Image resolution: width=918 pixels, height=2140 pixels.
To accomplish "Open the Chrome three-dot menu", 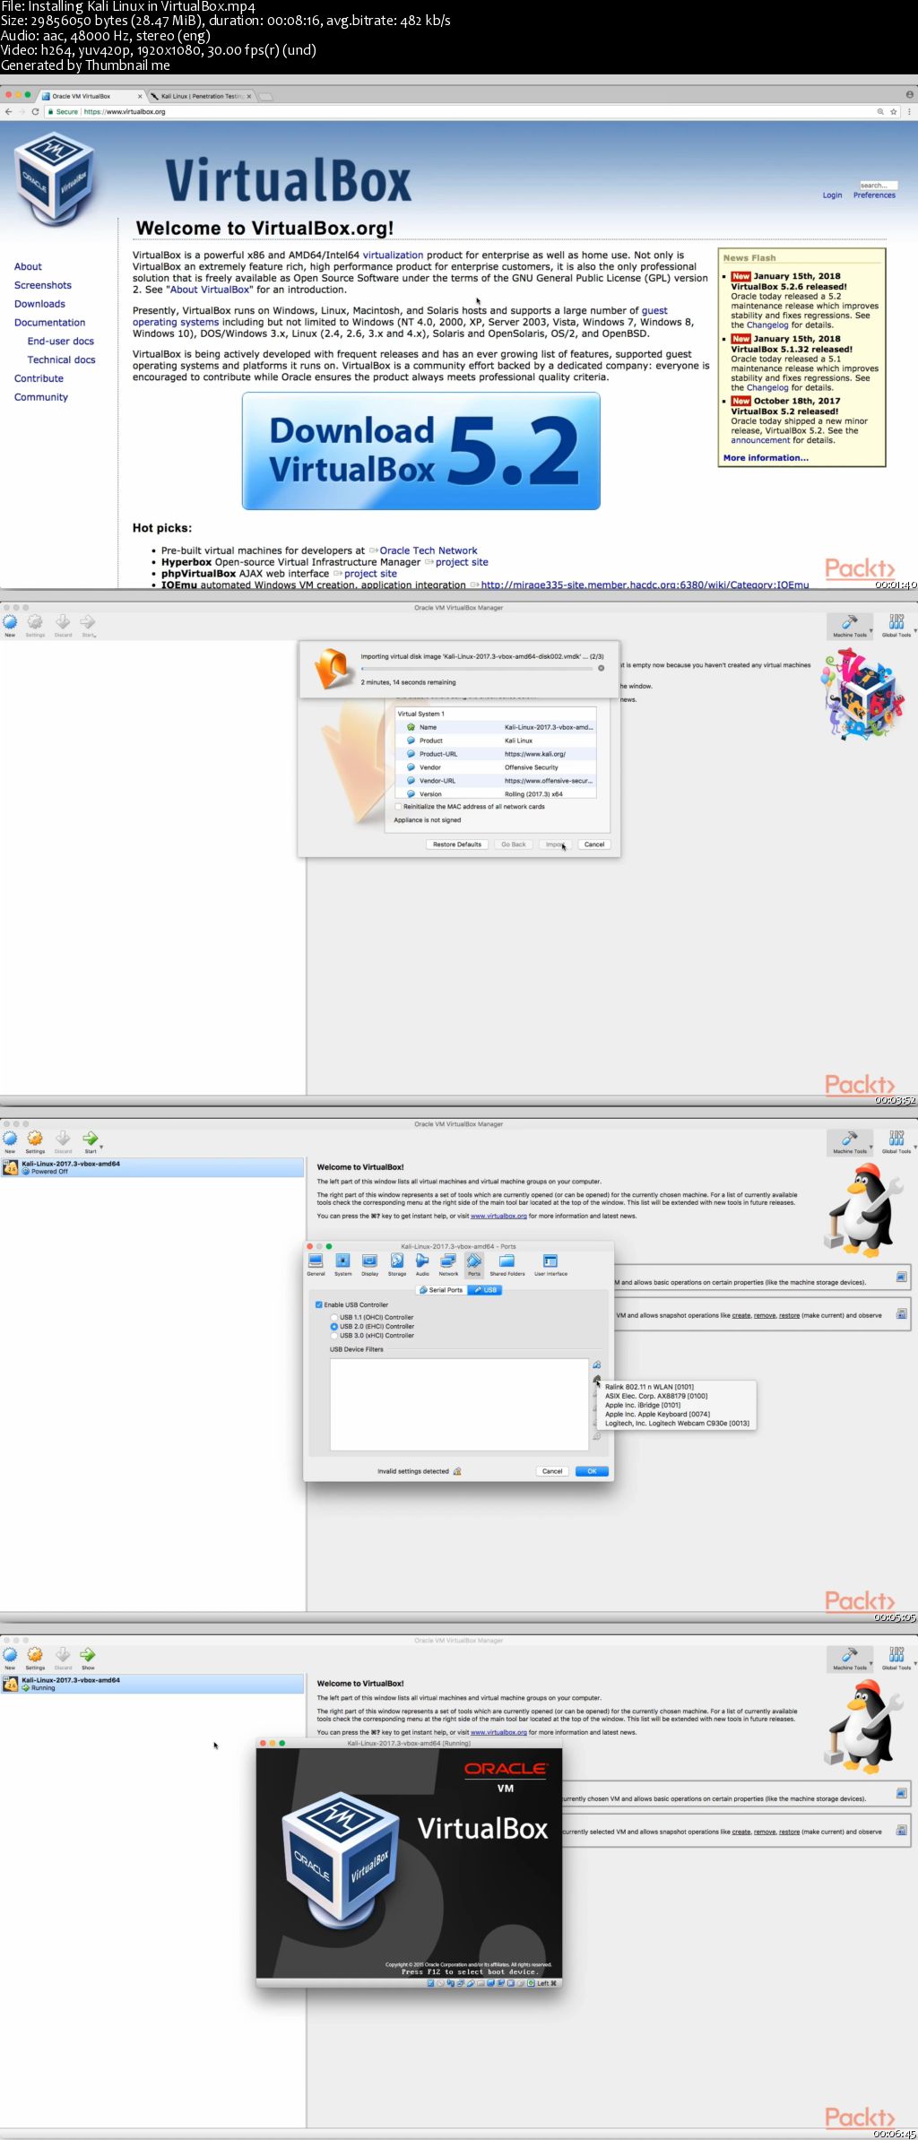I will click(909, 112).
